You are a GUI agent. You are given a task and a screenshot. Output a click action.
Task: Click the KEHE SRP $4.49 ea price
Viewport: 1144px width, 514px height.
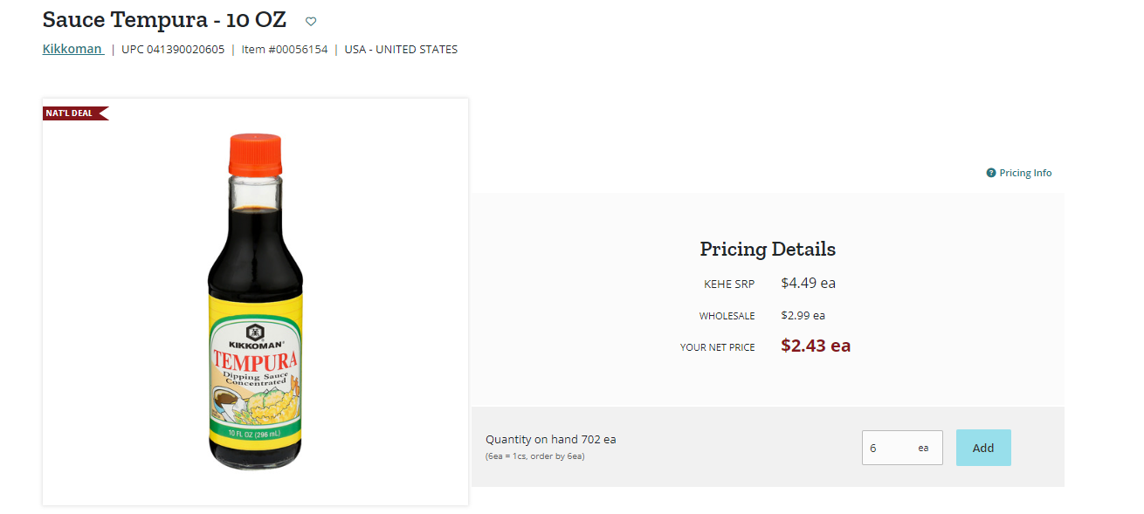(x=809, y=283)
